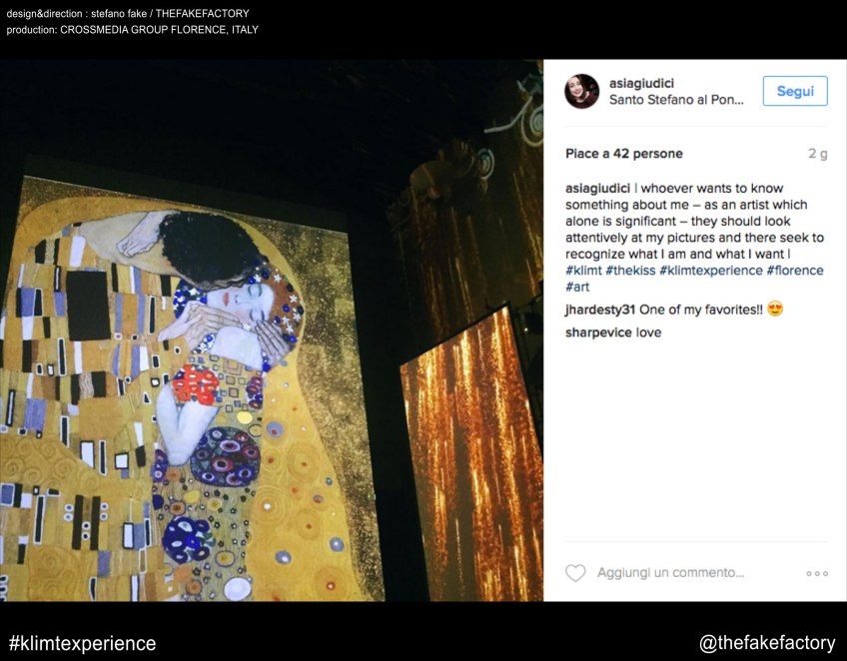Click the heart like icon

click(x=575, y=573)
